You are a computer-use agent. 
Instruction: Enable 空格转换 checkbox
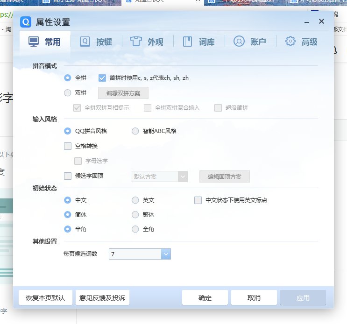[x=68, y=146]
